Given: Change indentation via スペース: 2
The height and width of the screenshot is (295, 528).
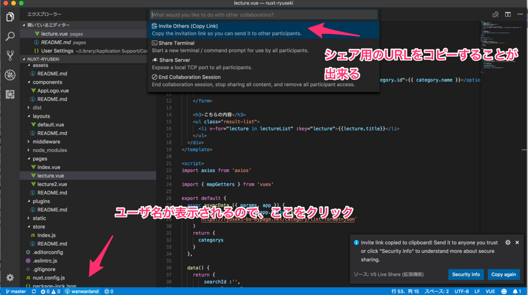Looking at the screenshot, I should pyautogui.click(x=436, y=291).
